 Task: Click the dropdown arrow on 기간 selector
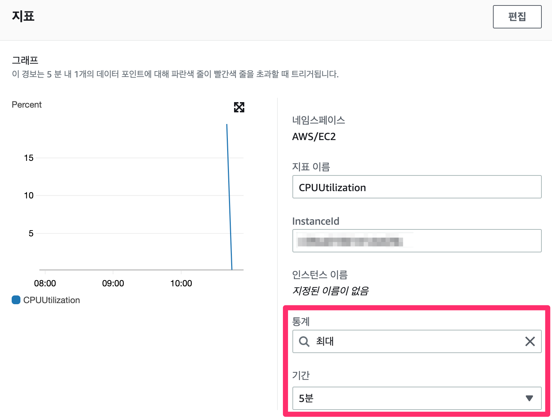pos(530,398)
